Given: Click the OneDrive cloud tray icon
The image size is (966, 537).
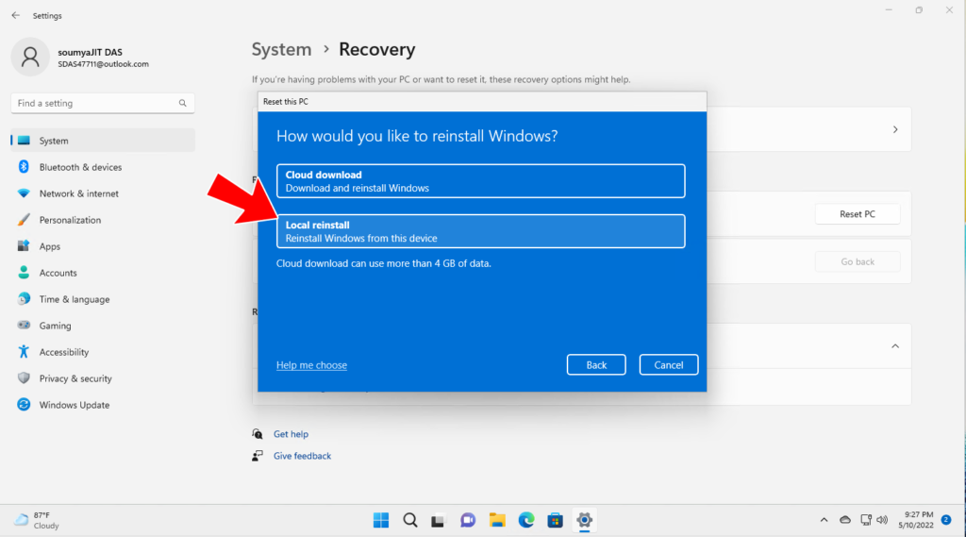Looking at the screenshot, I should click(845, 520).
